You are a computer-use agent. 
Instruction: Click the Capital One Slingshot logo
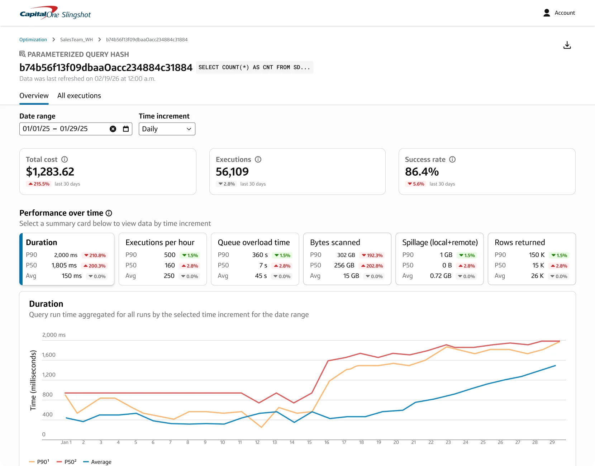pos(55,13)
